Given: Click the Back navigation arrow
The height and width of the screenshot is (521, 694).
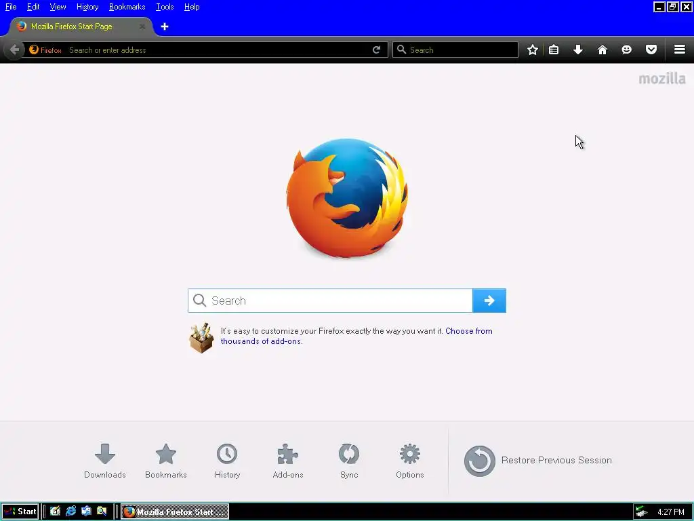Looking at the screenshot, I should point(14,50).
